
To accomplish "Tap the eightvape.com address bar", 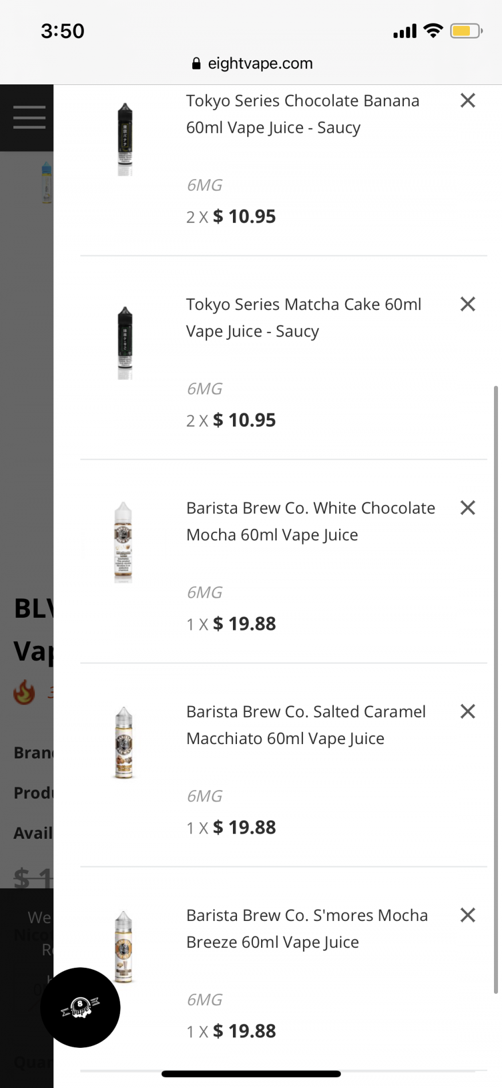I will (260, 64).
